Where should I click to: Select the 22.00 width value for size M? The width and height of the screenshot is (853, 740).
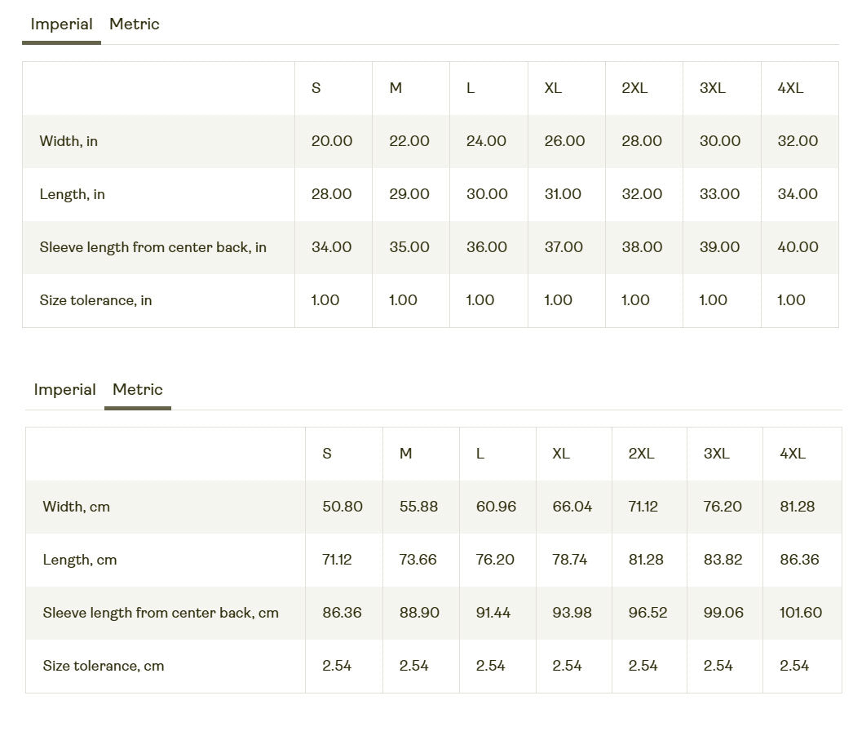pyautogui.click(x=409, y=141)
